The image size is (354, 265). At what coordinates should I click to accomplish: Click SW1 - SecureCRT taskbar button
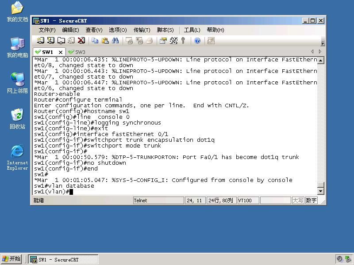63,259
